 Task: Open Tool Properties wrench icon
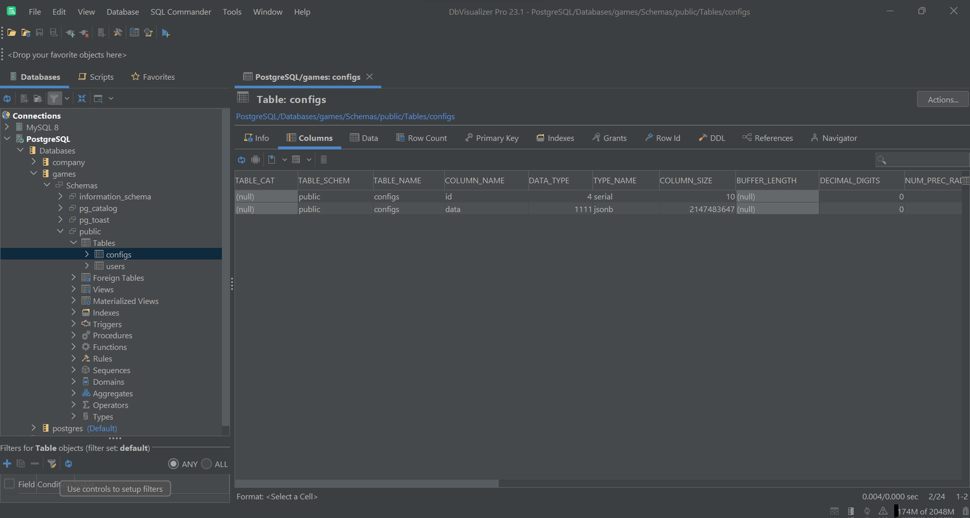(118, 33)
